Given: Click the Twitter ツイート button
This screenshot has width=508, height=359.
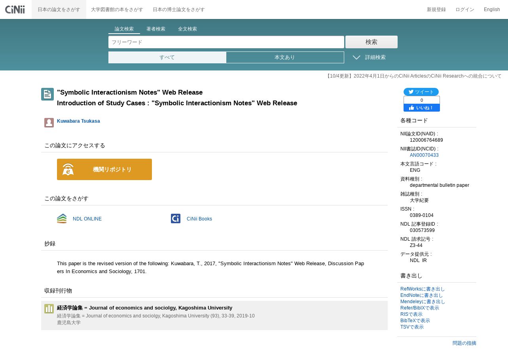Looking at the screenshot, I should pyautogui.click(x=421, y=92).
